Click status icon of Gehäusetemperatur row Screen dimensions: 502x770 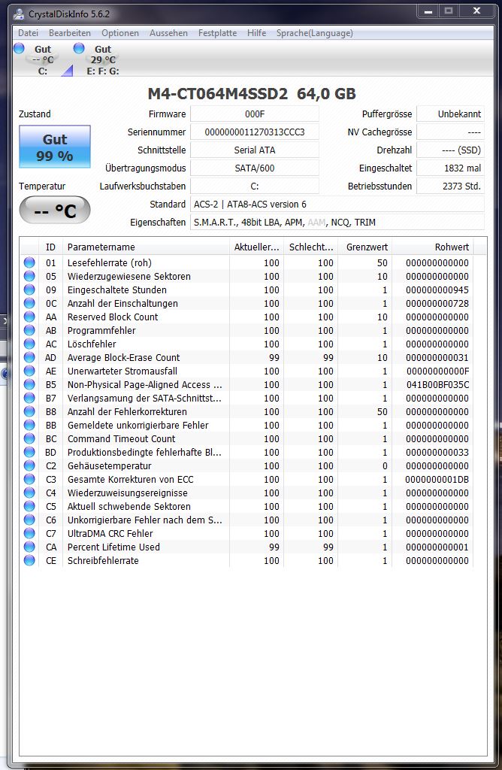point(29,465)
